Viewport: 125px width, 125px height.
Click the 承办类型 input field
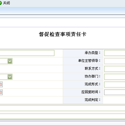tap(114, 53)
